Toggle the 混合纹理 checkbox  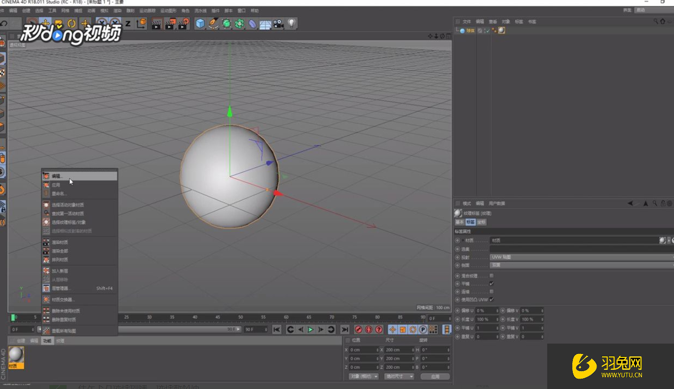point(491,275)
